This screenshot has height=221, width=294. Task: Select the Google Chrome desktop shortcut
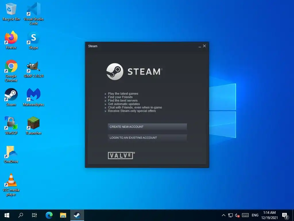tap(11, 71)
